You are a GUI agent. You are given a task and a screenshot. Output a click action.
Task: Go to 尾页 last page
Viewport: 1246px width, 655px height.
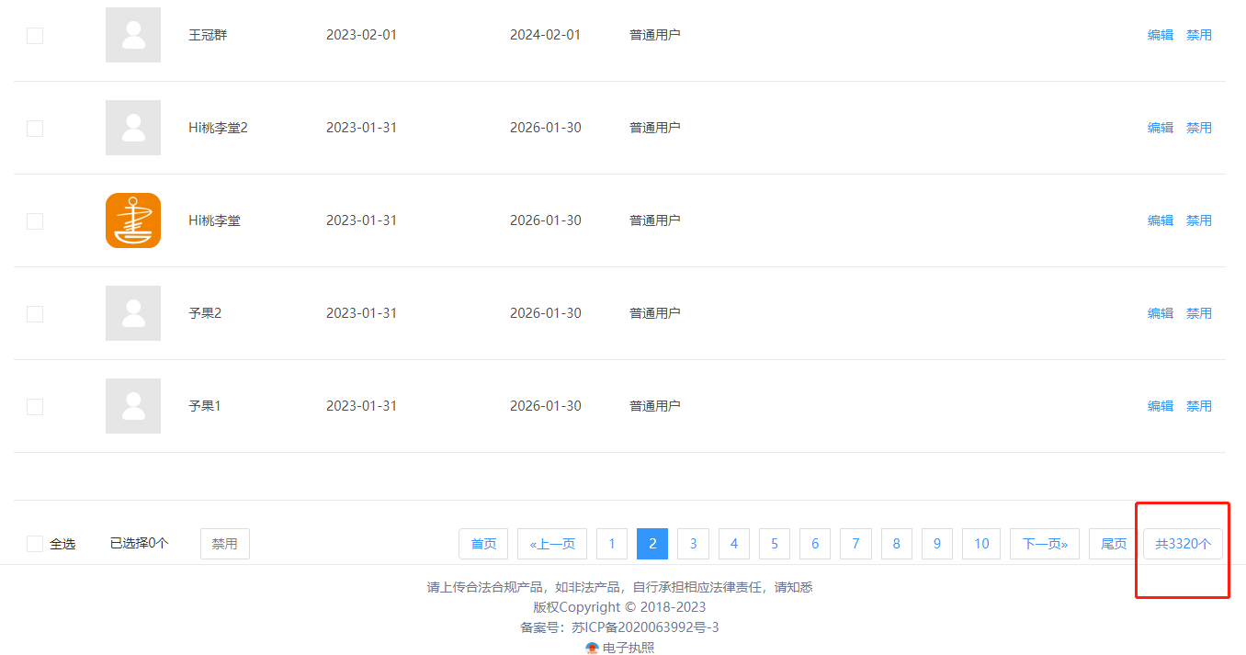coord(1114,544)
